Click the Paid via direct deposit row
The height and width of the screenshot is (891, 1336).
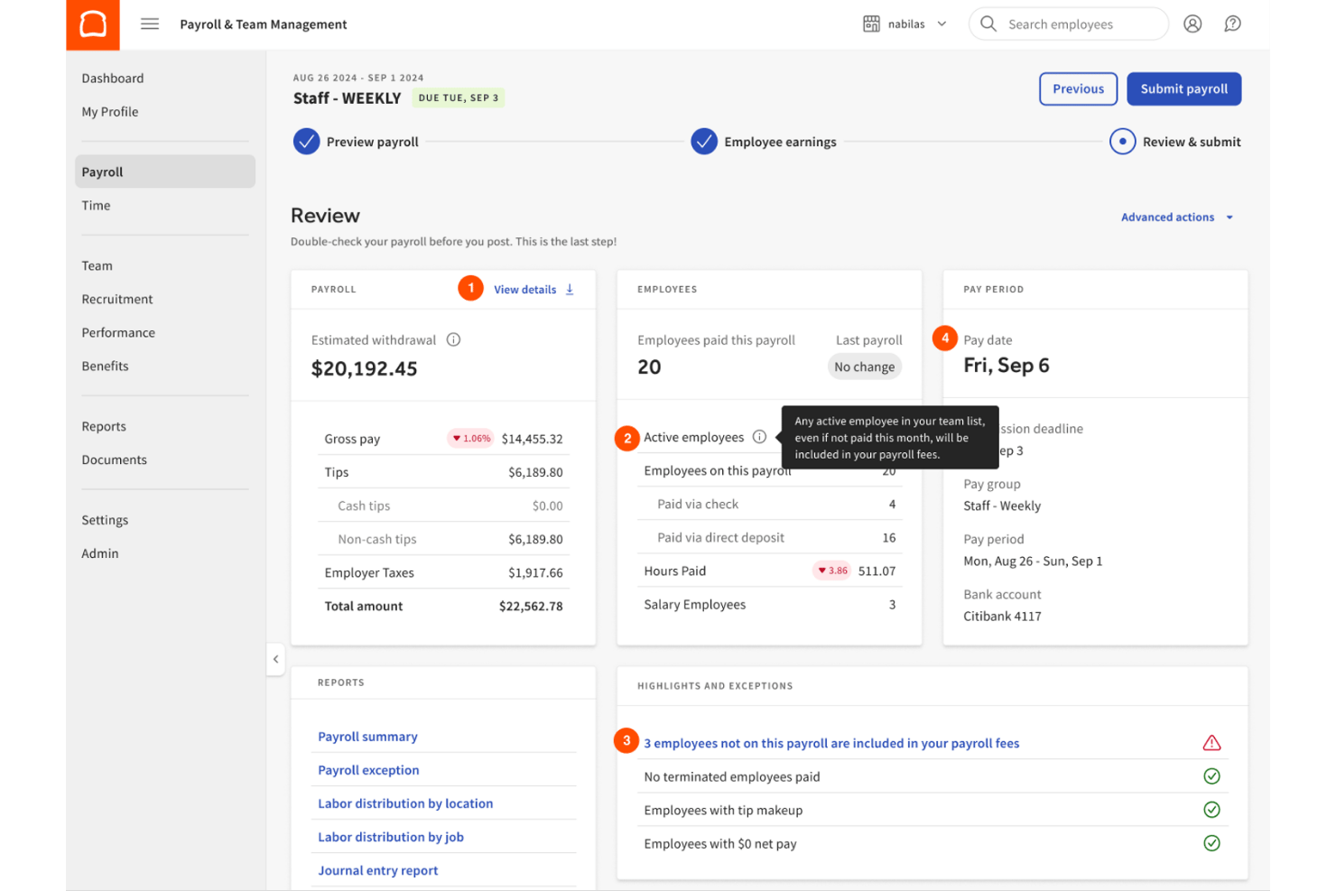click(x=769, y=538)
